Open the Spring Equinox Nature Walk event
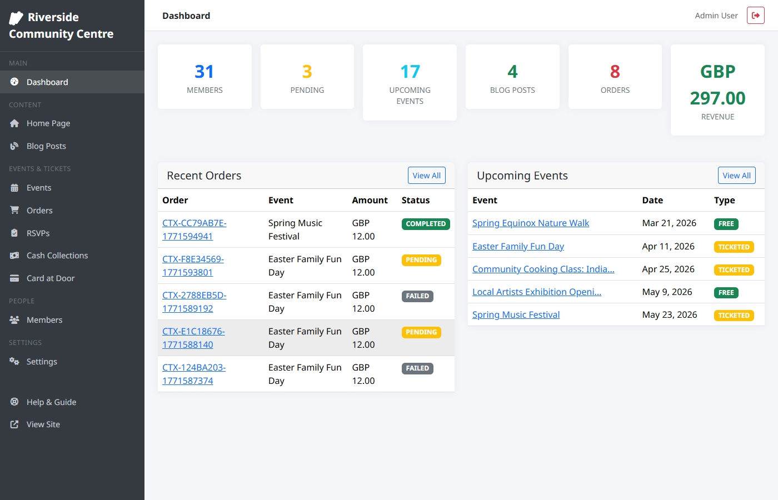Screen dimensions: 778x500 (x=530, y=223)
